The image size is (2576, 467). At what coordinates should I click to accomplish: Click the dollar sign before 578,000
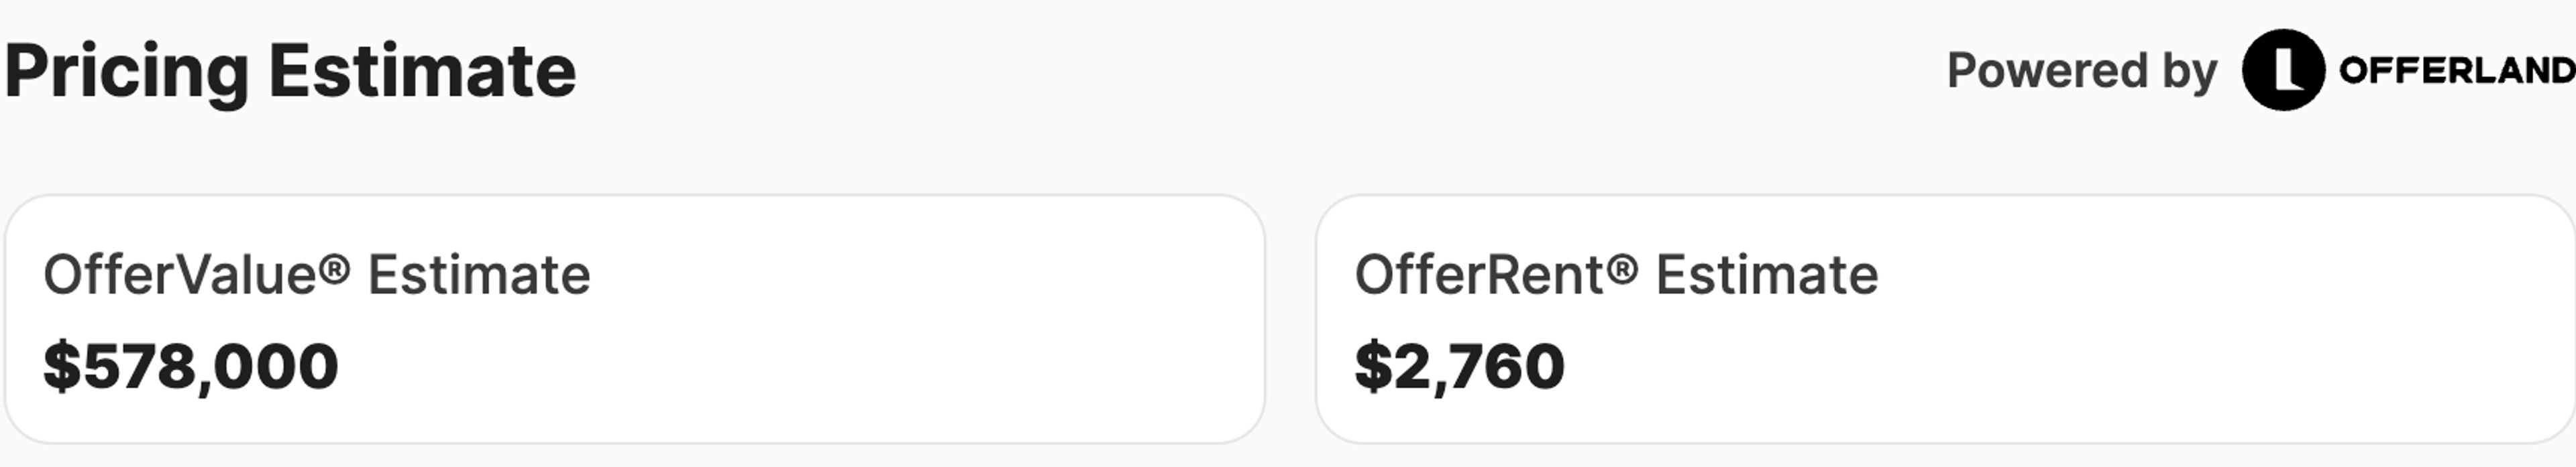pyautogui.click(x=62, y=366)
